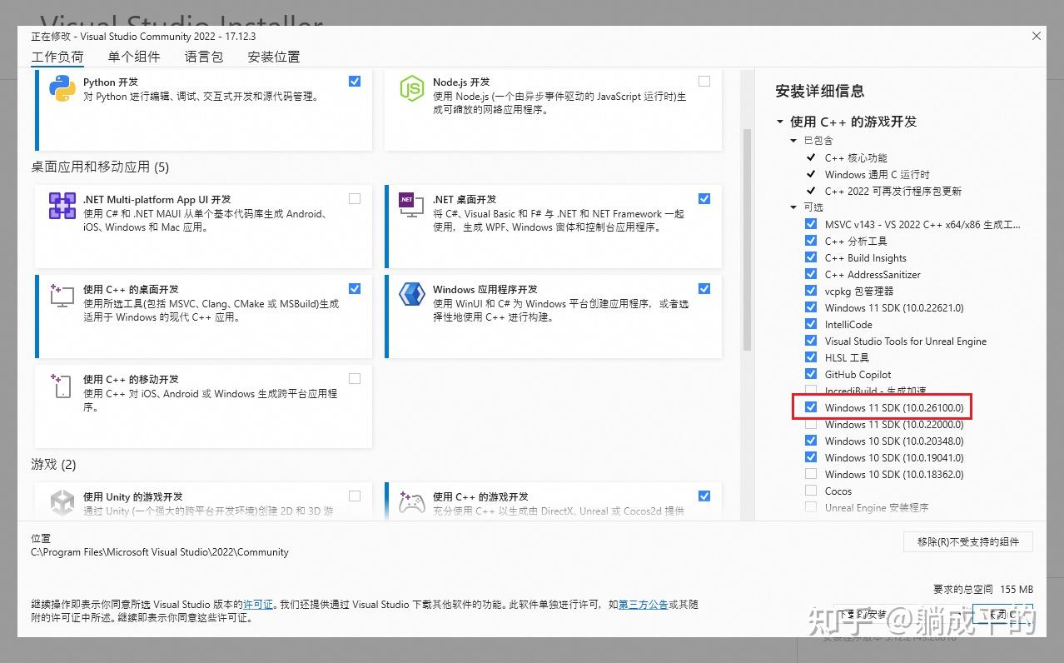
Task: Disable the GitHub Copilot component
Action: pos(810,374)
